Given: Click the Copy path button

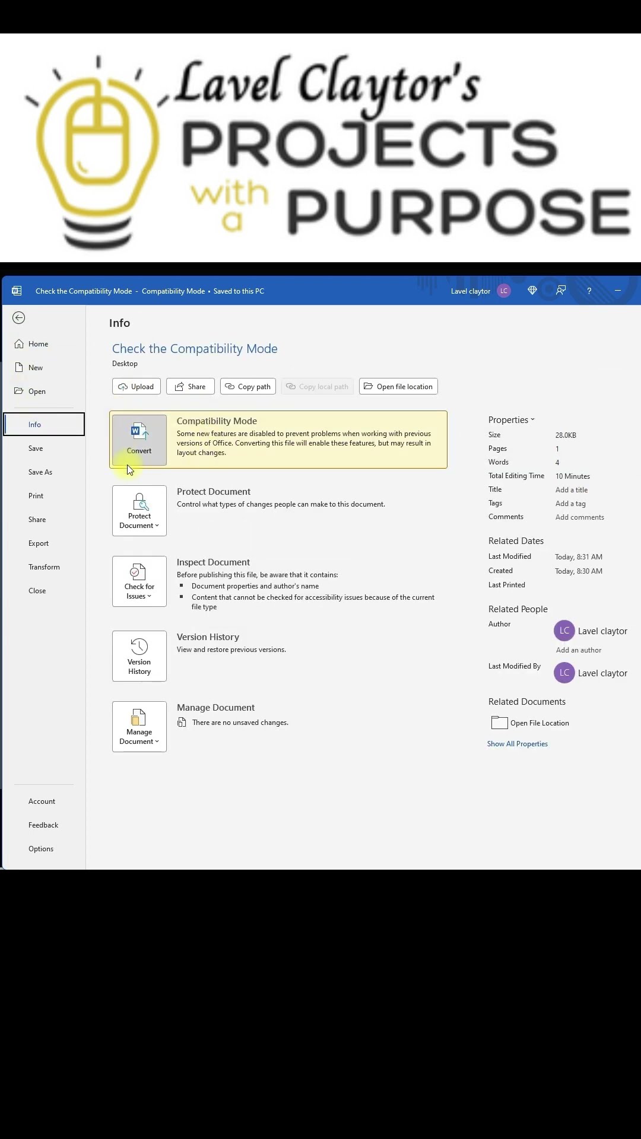Looking at the screenshot, I should [248, 387].
